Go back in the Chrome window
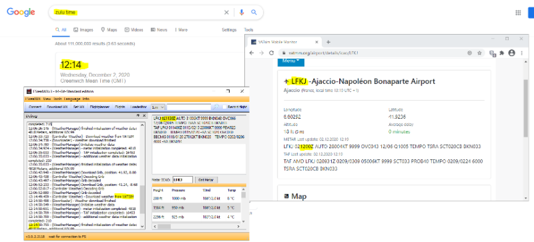Image resolution: width=534 pixels, height=242 pixels. [252, 53]
